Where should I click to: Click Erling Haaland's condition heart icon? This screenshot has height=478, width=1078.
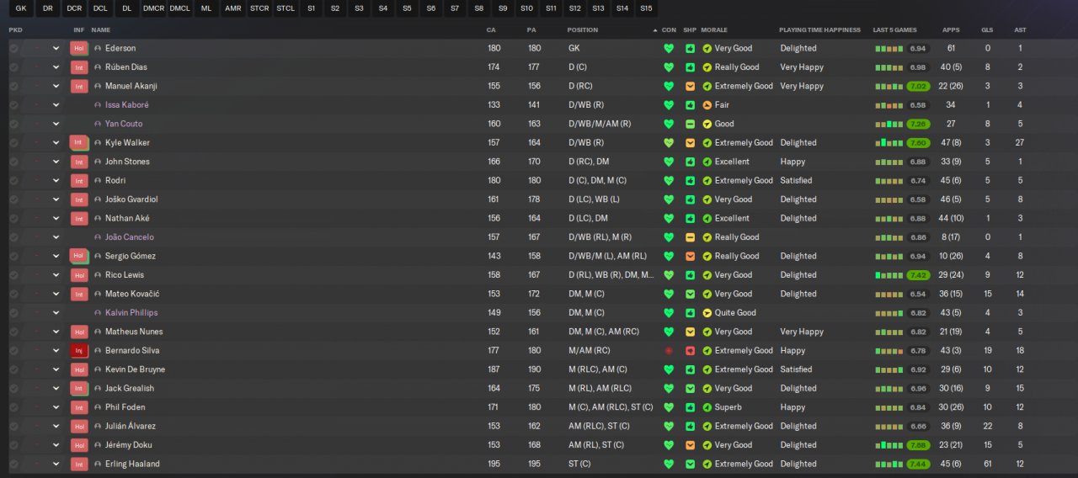[x=669, y=464]
